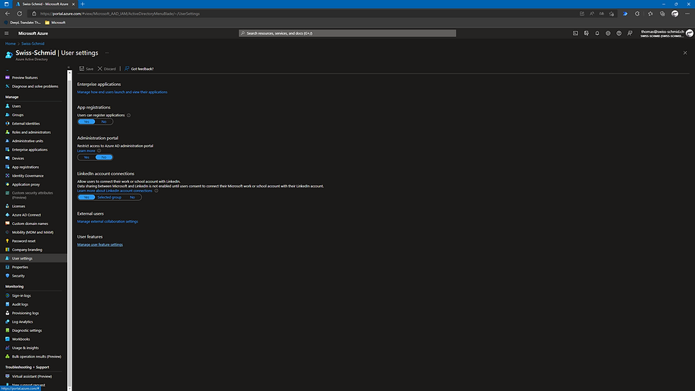Open the ellipsis menu next to User settings title
695x391 pixels.
coord(107,53)
